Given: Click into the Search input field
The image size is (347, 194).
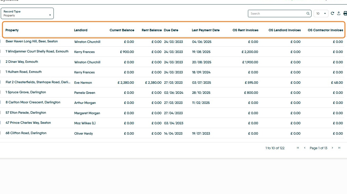Looking at the screenshot, I should click(277, 14).
